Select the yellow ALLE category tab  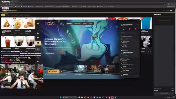point(3,15)
